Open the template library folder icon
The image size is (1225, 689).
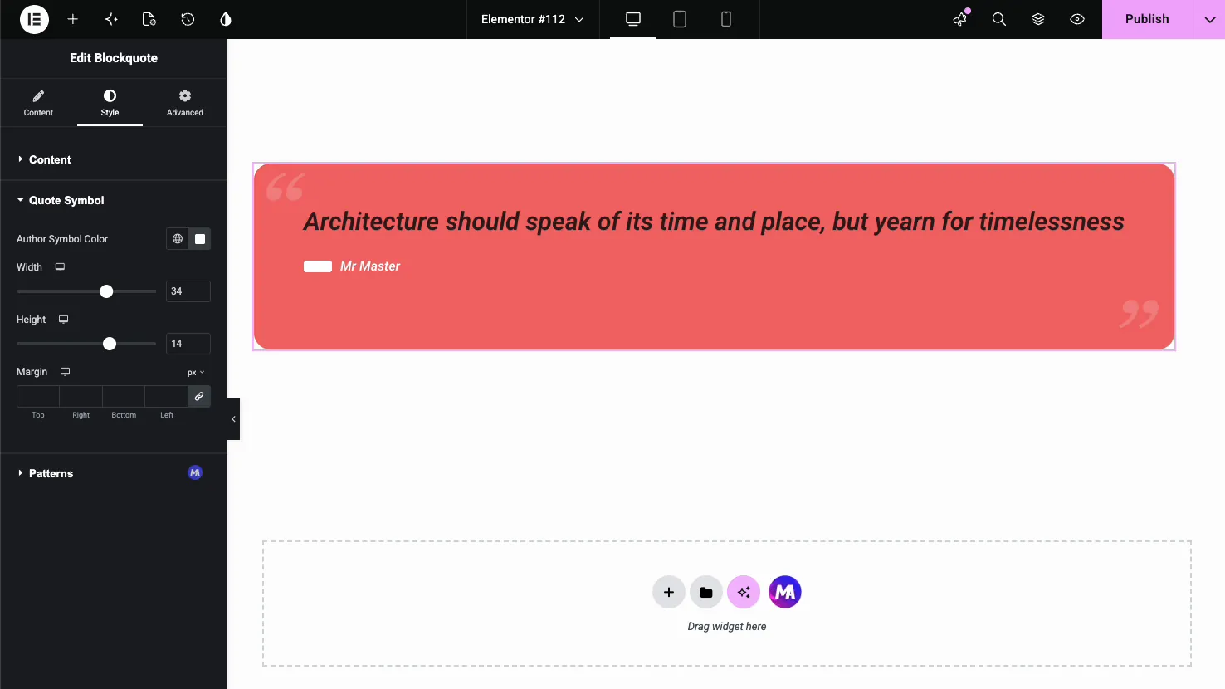[706, 592]
